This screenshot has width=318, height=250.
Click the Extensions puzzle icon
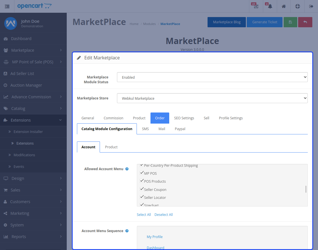pos(5,120)
